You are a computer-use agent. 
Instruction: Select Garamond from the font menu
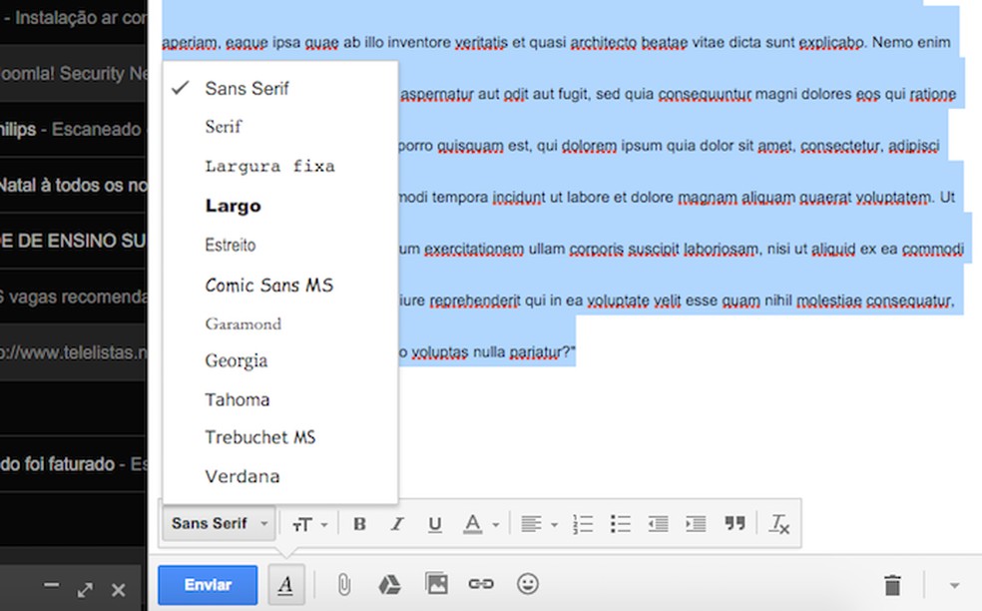point(244,323)
